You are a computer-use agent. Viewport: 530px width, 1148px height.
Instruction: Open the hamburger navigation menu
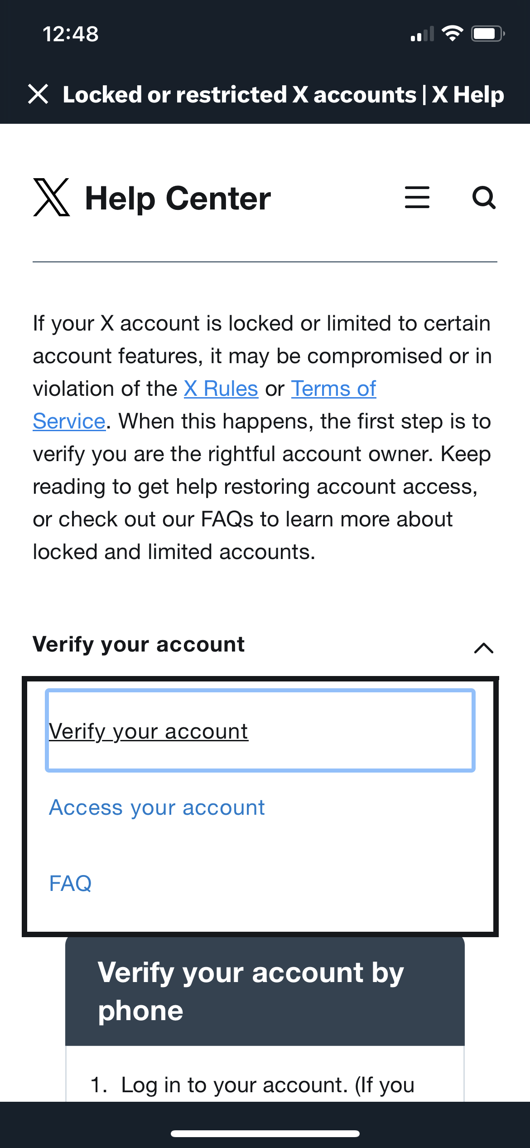tap(417, 198)
